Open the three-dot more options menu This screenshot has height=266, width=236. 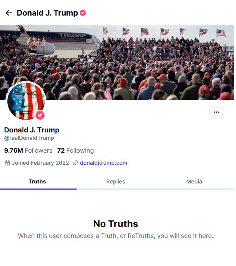coord(217,112)
